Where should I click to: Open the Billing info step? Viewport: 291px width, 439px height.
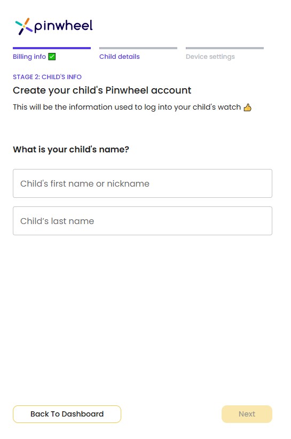[29, 57]
